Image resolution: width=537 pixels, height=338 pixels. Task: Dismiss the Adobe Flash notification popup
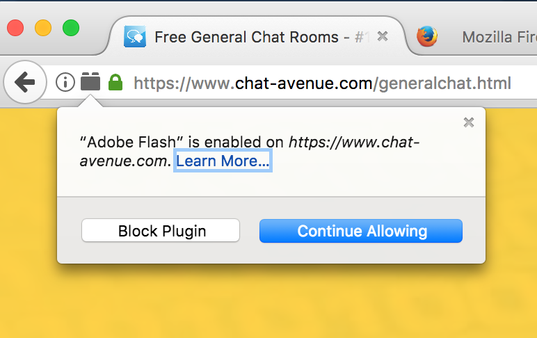click(469, 122)
